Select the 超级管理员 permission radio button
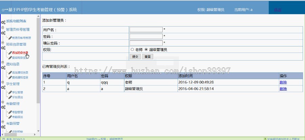This screenshot has width=305, height=140. tap(146, 49)
